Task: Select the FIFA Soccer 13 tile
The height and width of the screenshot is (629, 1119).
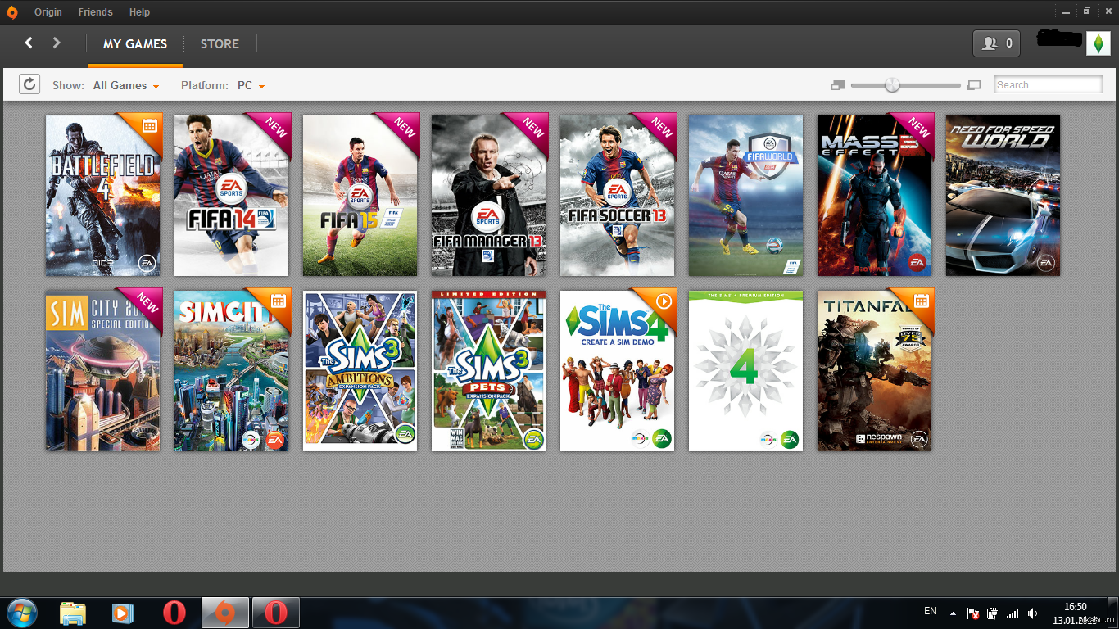Action: 617,195
